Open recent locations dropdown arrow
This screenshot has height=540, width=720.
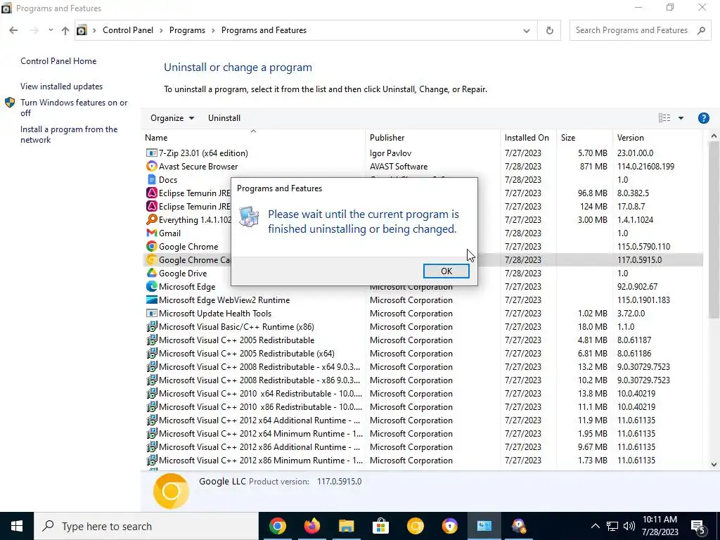coord(51,30)
